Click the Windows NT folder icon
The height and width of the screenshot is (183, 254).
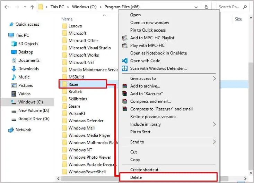(64, 150)
